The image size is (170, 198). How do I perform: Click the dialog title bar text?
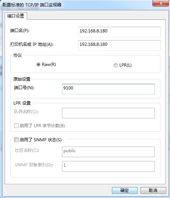click(x=32, y=5)
